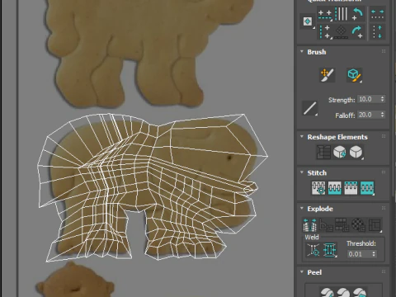Click Align Vertically to Pivot icon
396x297 pixels.
pos(325,32)
